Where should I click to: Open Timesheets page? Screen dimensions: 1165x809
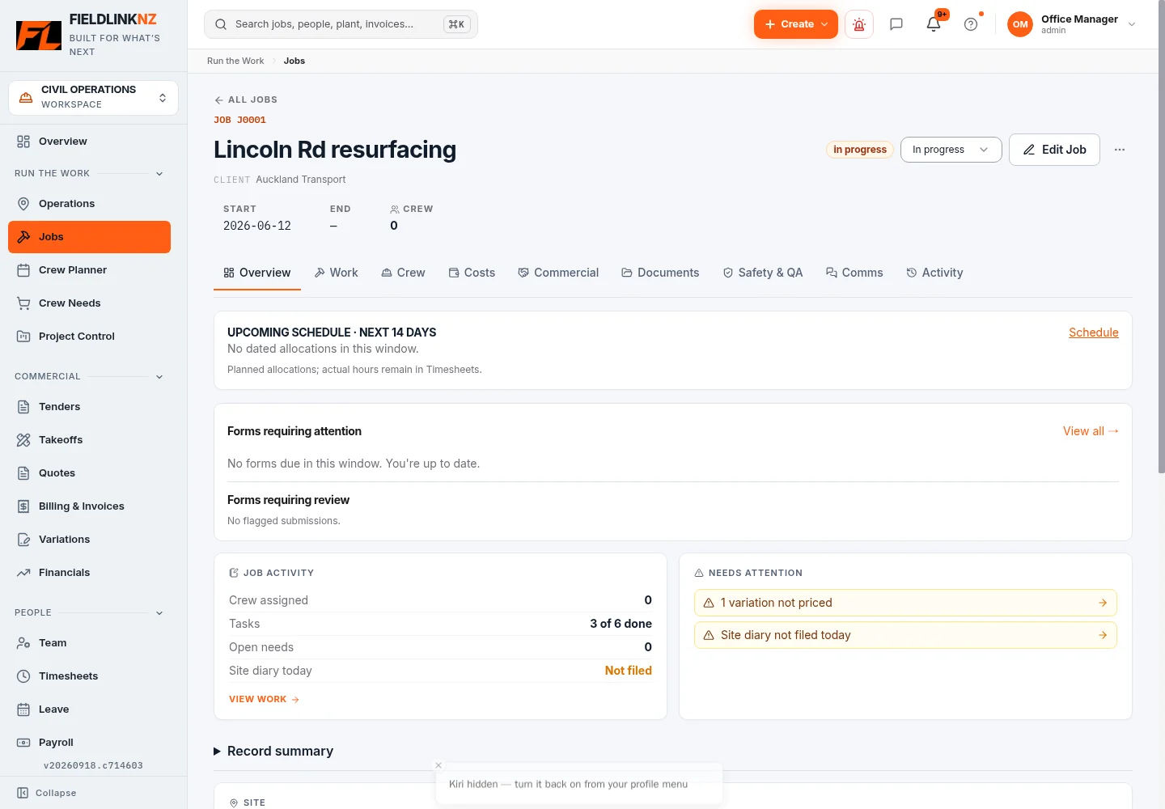pyautogui.click(x=89, y=676)
